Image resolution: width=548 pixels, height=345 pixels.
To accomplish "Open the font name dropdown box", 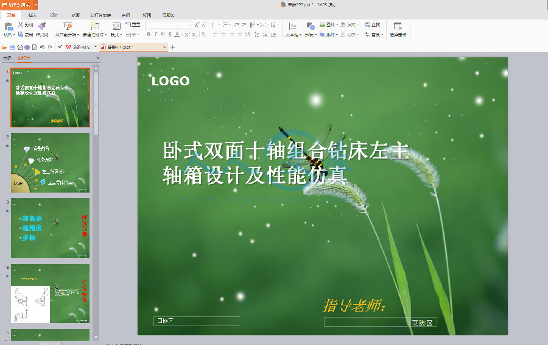I will pyautogui.click(x=168, y=25).
